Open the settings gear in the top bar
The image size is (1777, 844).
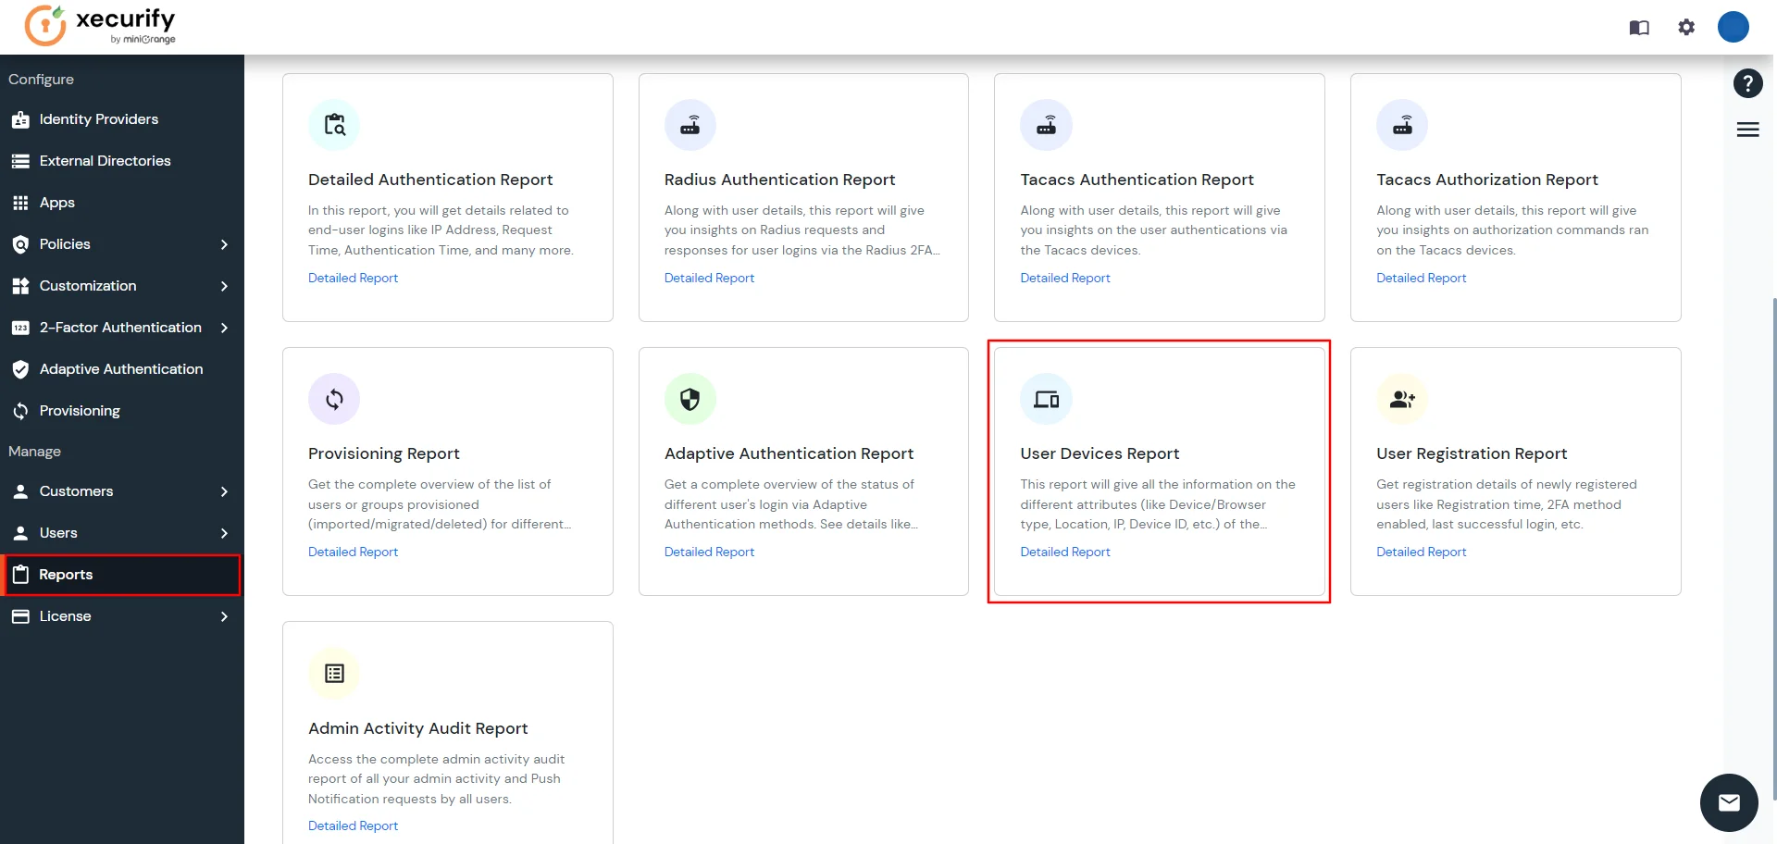click(x=1686, y=27)
